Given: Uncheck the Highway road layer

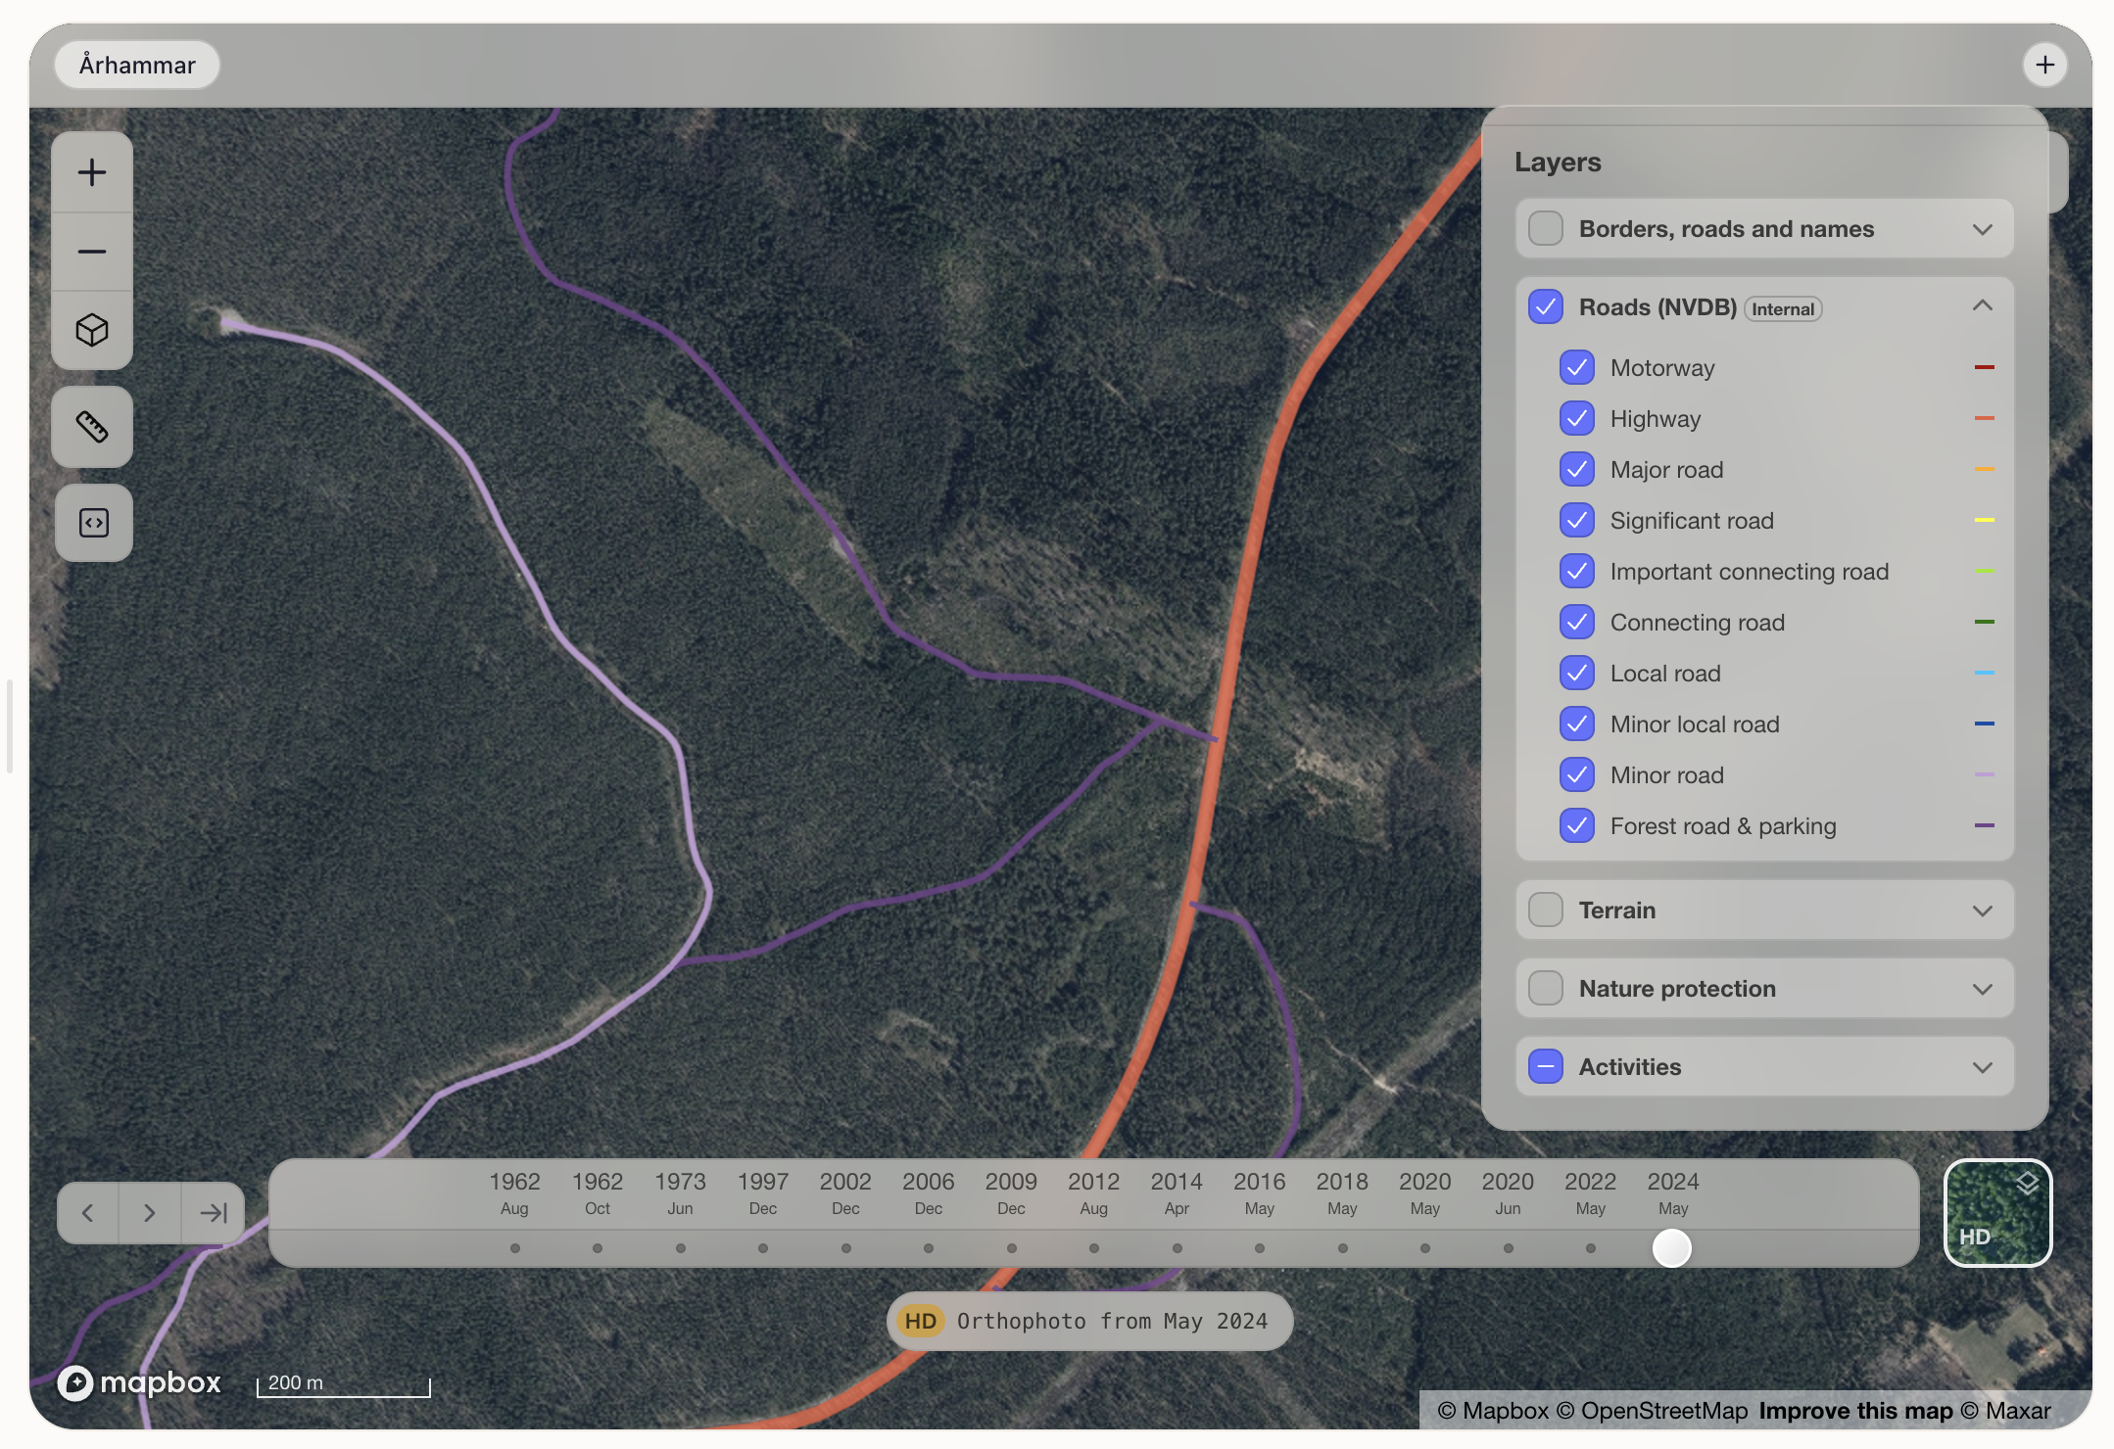Looking at the screenshot, I should 1577,419.
